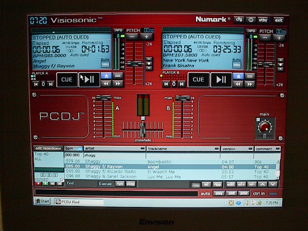Select the It Wasn't Me track row
Screen dimensions: 308x231
pyautogui.click(x=170, y=172)
